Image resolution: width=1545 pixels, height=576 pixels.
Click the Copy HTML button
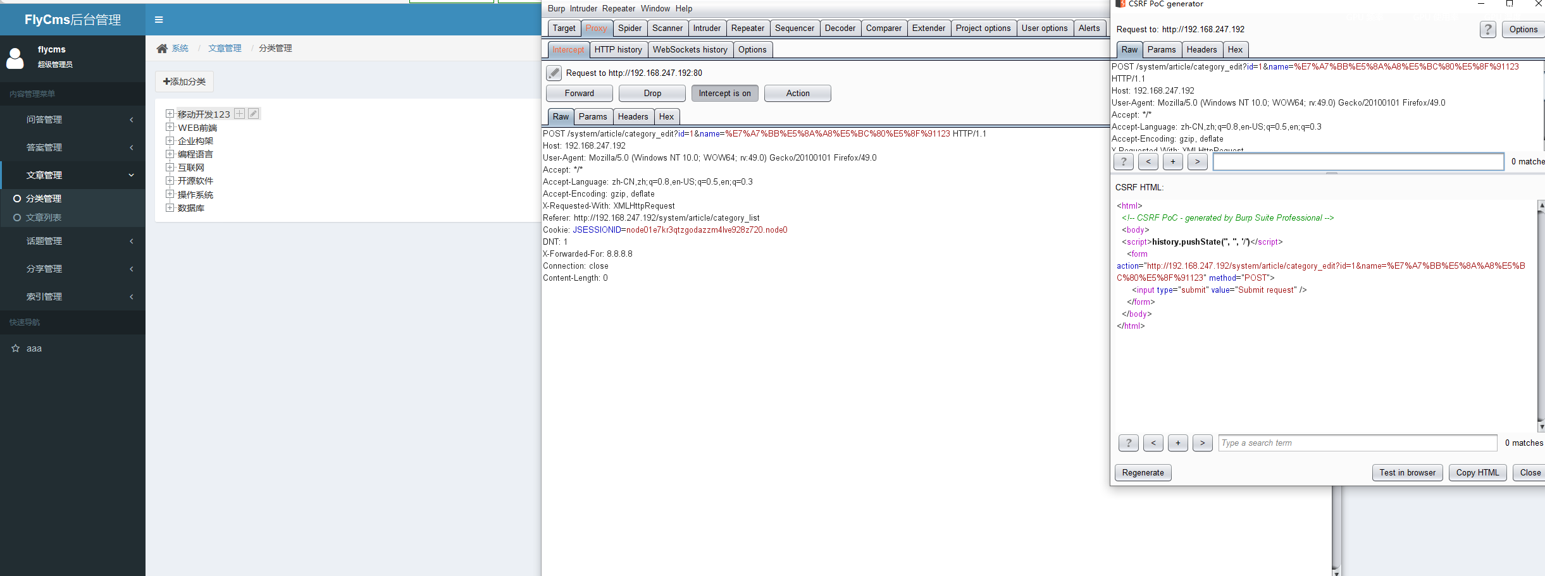coord(1477,473)
